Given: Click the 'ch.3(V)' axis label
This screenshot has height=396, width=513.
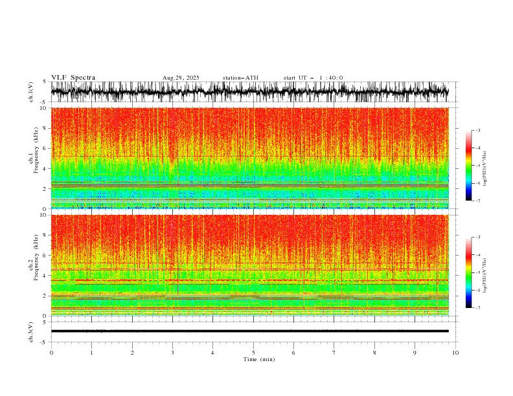Looking at the screenshot, I should 31,332.
